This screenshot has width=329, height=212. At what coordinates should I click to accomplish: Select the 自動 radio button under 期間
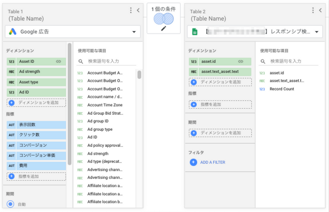[10, 204]
